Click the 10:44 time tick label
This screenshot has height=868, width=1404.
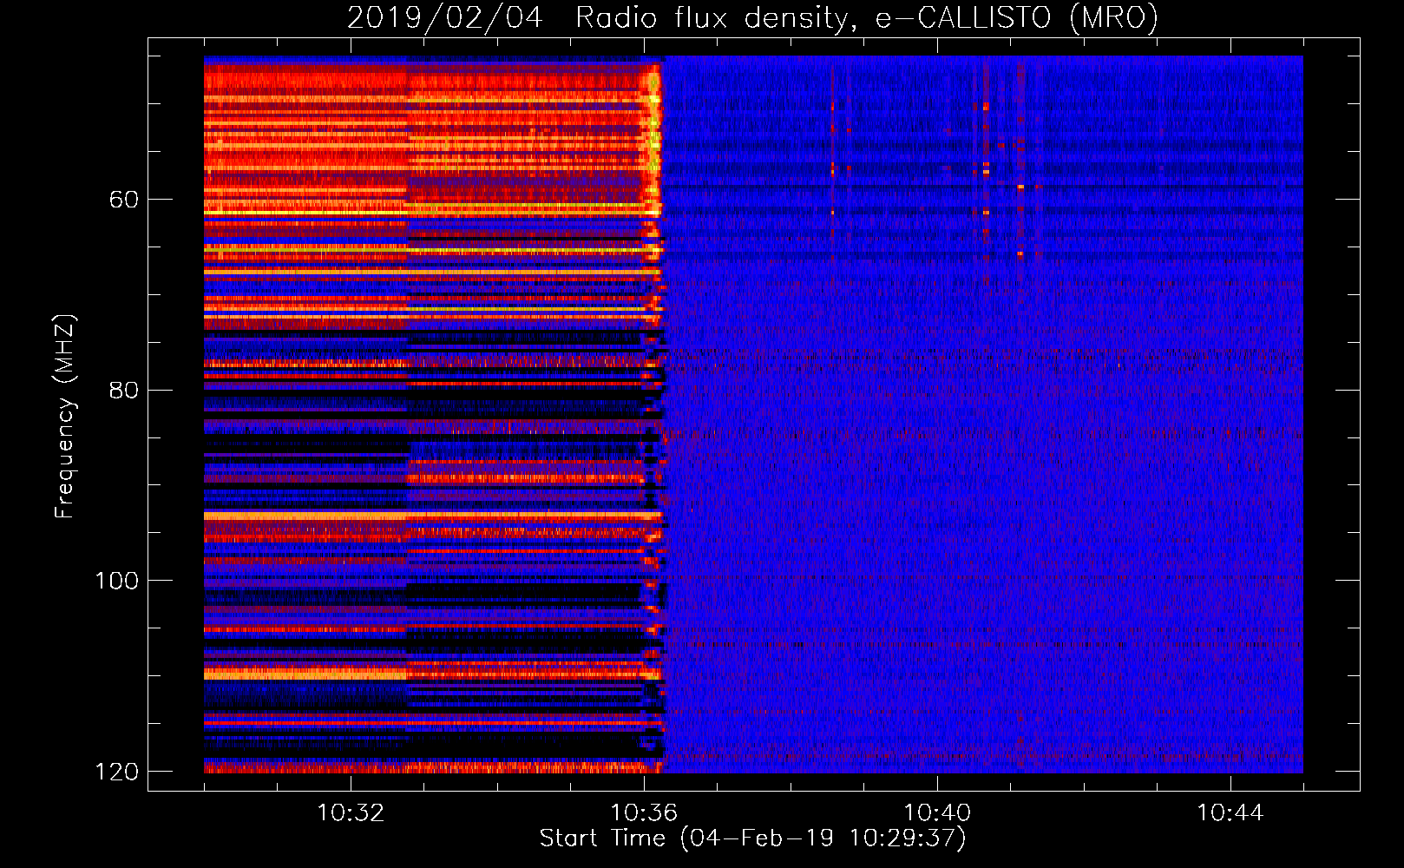point(1230,813)
